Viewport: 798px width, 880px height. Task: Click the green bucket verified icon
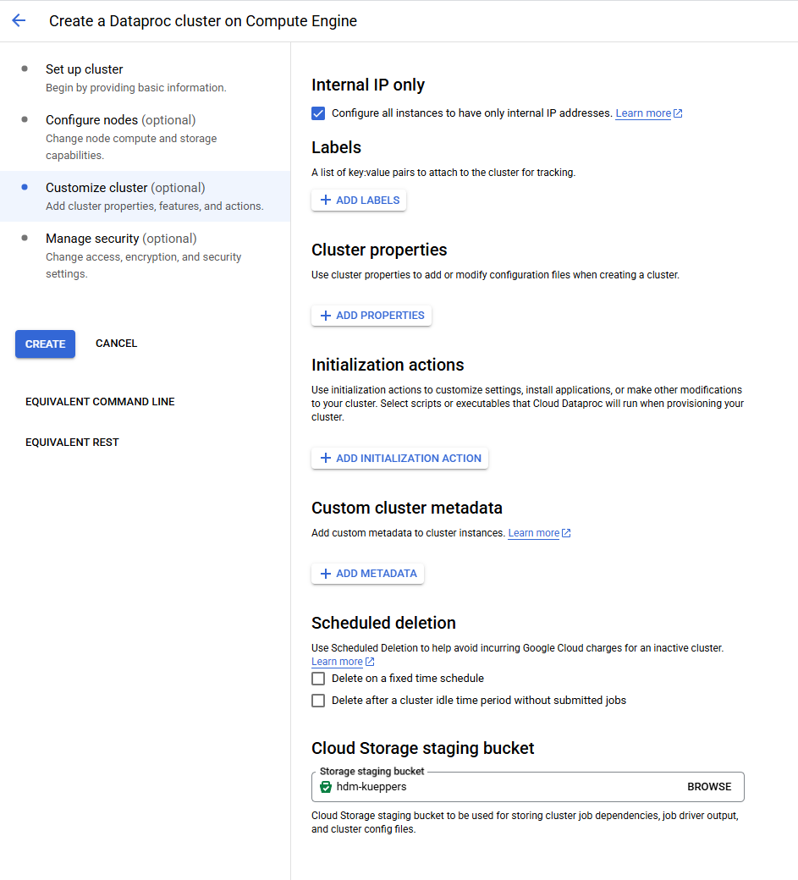(x=326, y=787)
